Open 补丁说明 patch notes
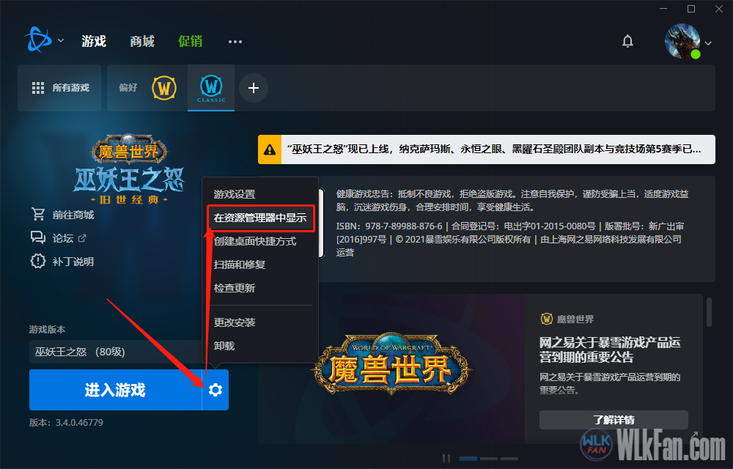Image resolution: width=733 pixels, height=469 pixels. (x=73, y=262)
